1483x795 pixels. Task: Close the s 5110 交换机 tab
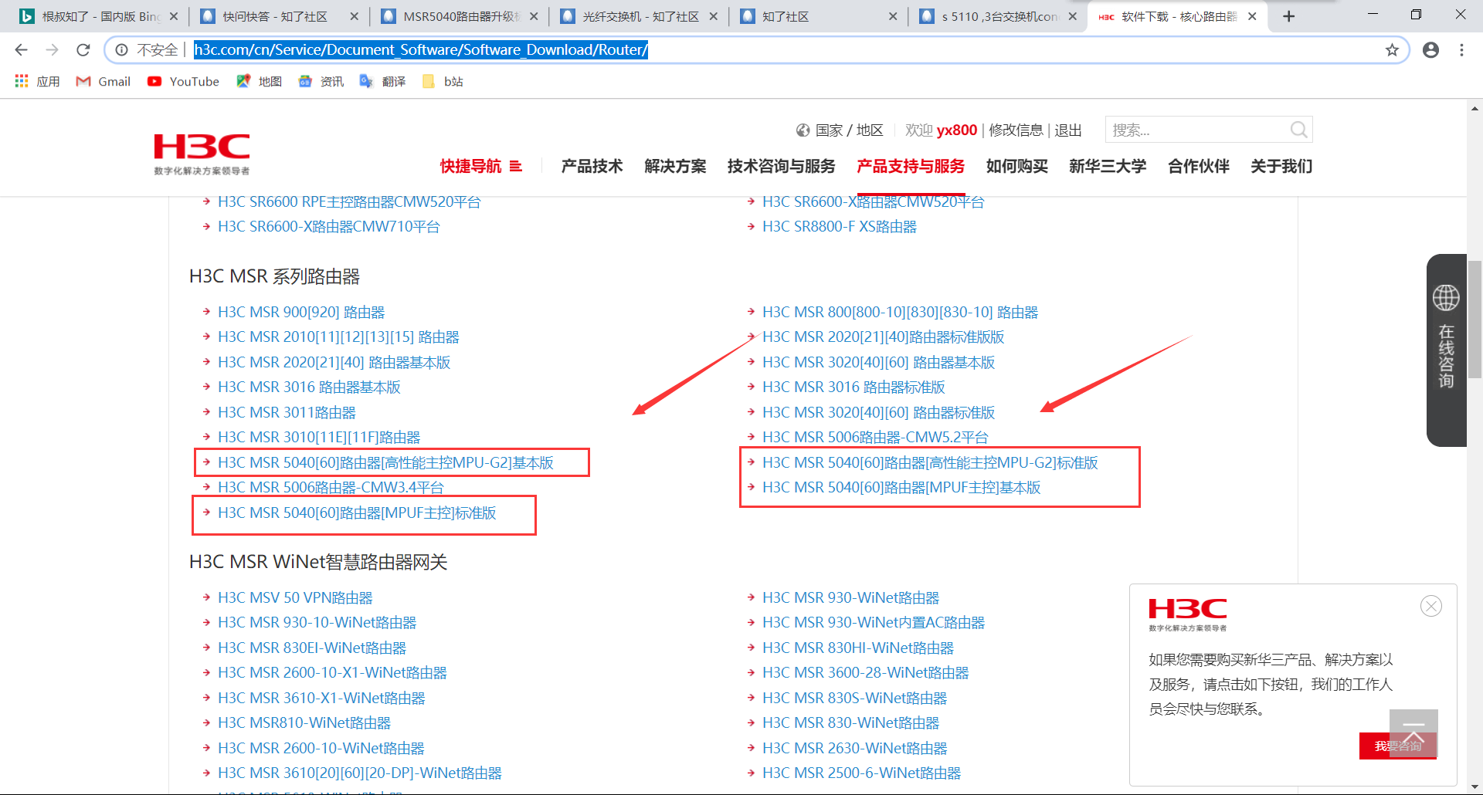(x=1072, y=16)
